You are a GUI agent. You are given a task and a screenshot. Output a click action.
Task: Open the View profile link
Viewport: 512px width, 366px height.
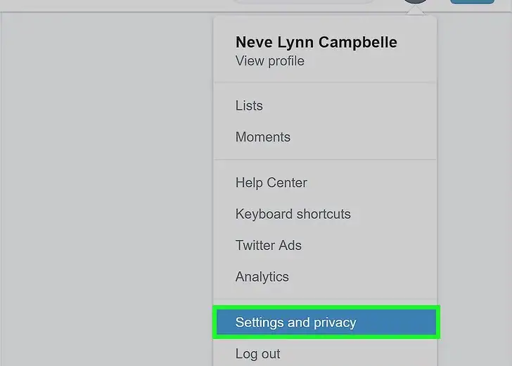pyautogui.click(x=270, y=61)
